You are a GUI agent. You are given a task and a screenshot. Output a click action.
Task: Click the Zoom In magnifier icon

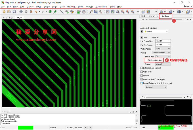(x=128, y=12)
